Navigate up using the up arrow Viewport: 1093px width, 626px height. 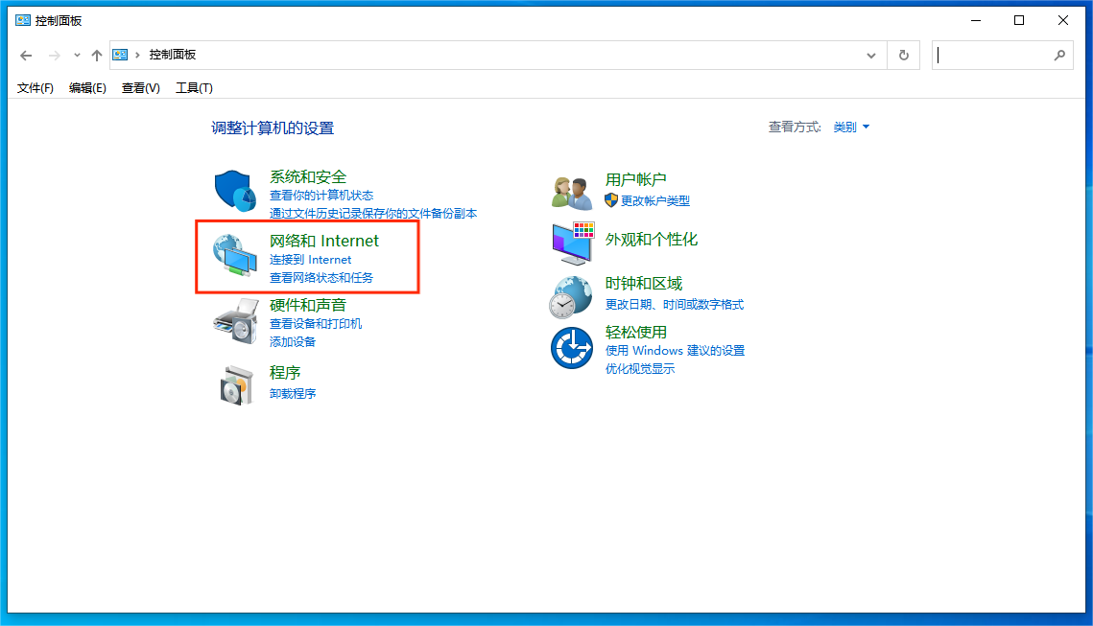(x=96, y=55)
